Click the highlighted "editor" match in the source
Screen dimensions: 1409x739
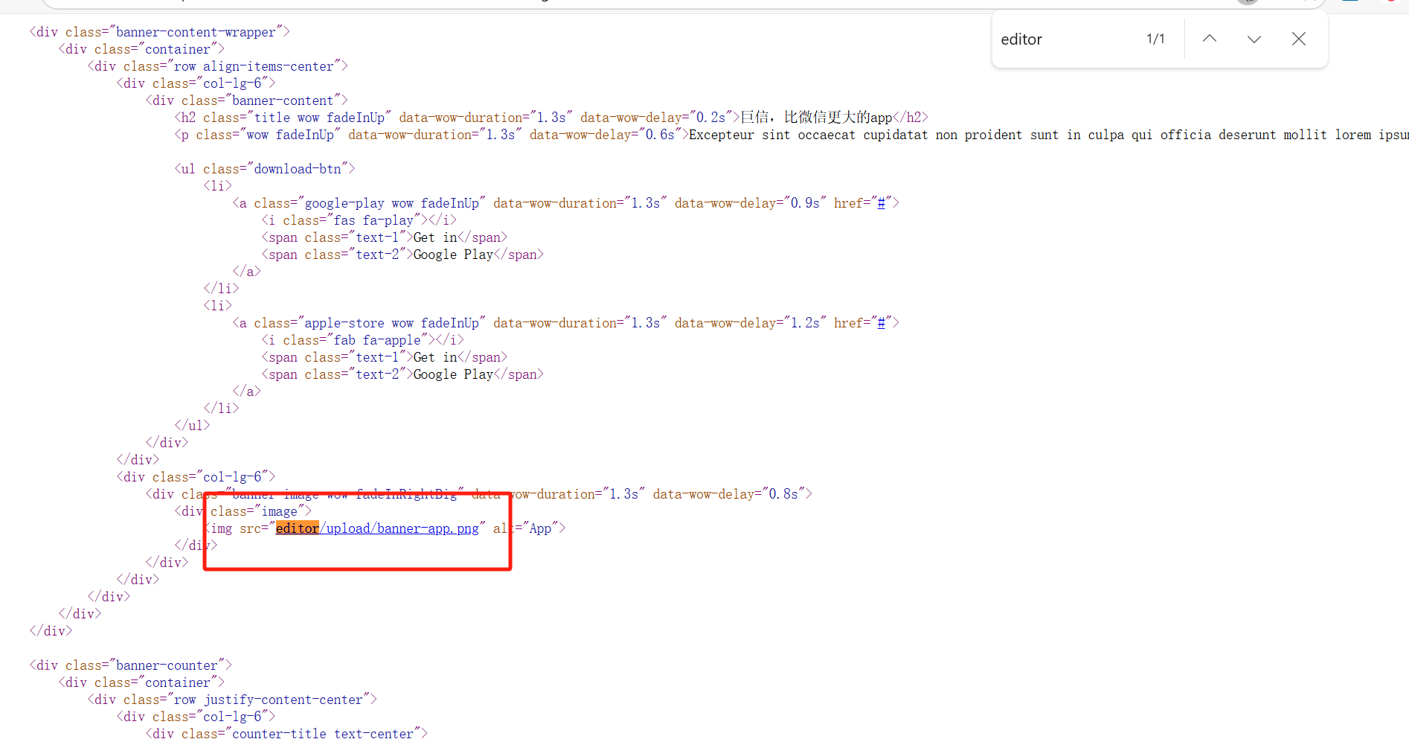pos(297,528)
